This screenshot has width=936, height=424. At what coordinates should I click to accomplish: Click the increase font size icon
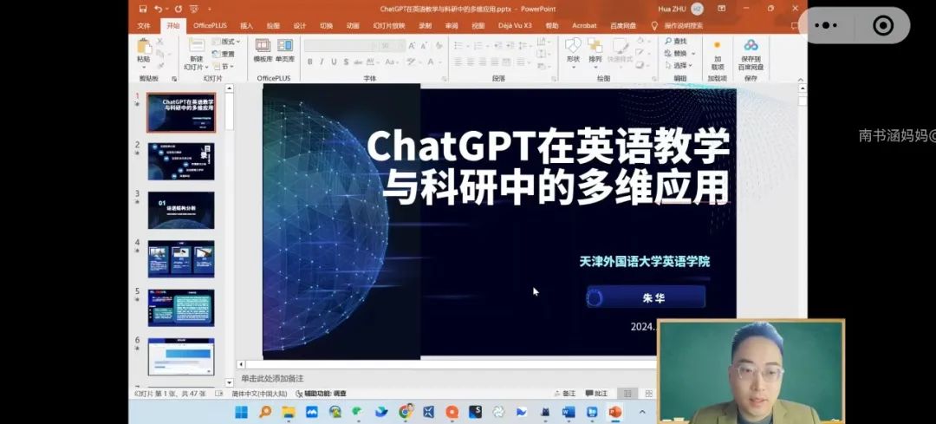(413, 45)
